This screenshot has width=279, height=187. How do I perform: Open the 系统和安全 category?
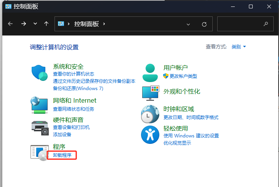68,67
